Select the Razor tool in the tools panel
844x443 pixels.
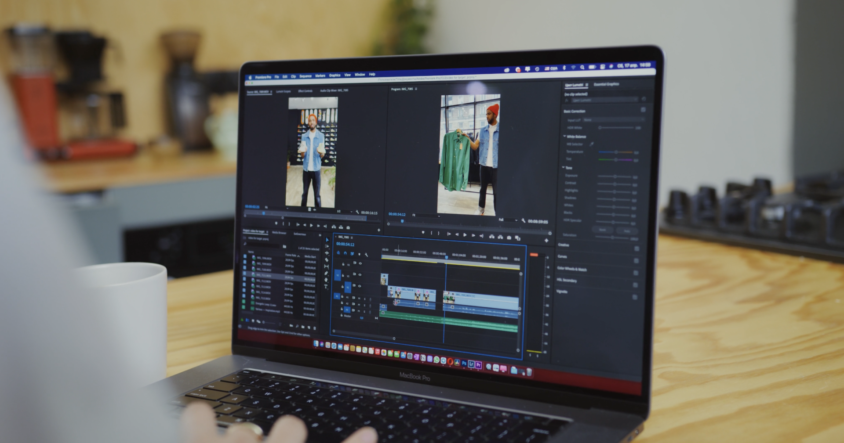327,259
